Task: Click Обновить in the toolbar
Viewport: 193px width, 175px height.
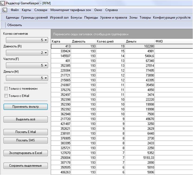Action: coord(15,25)
